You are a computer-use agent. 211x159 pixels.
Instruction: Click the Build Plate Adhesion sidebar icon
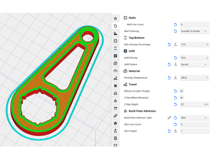[x=116, y=100]
